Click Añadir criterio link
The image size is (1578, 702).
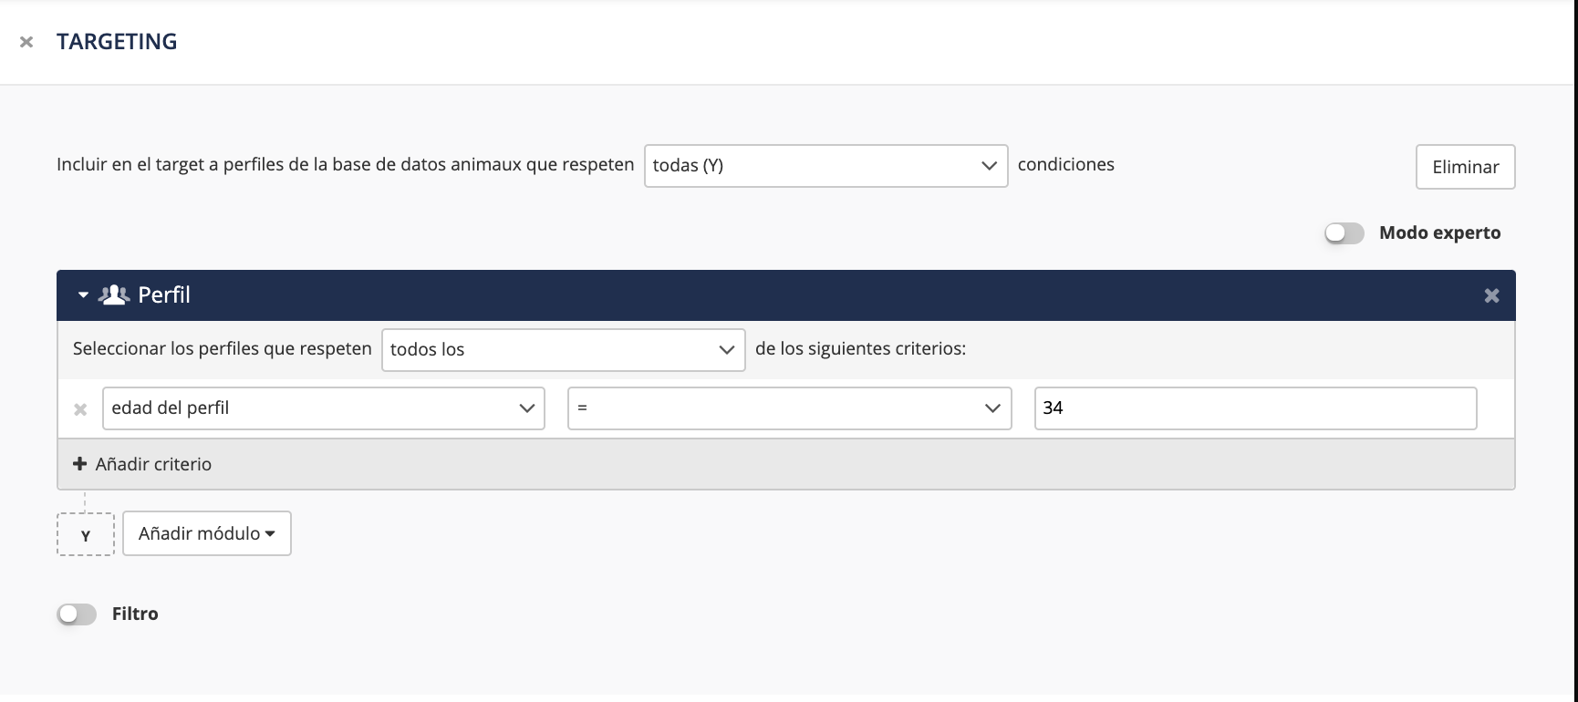153,464
